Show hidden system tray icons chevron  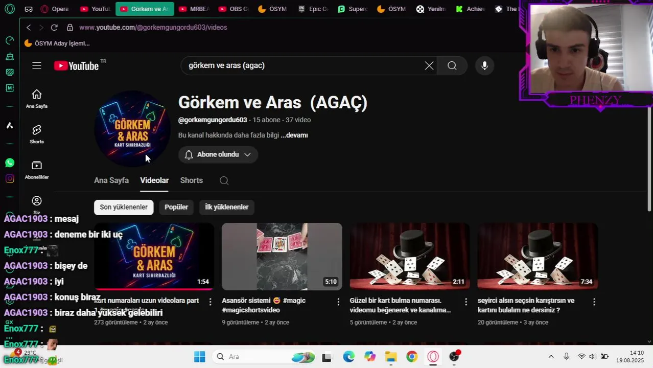click(x=551, y=356)
